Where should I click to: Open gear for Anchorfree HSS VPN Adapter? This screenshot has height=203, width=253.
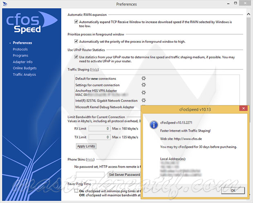pyautogui.click(x=144, y=93)
